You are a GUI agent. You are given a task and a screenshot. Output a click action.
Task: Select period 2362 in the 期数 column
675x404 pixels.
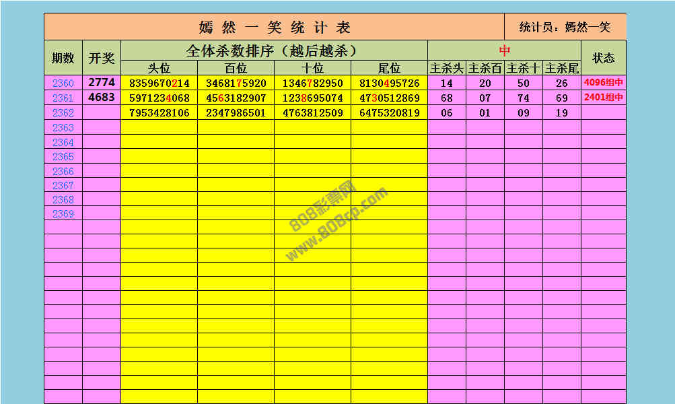point(63,112)
